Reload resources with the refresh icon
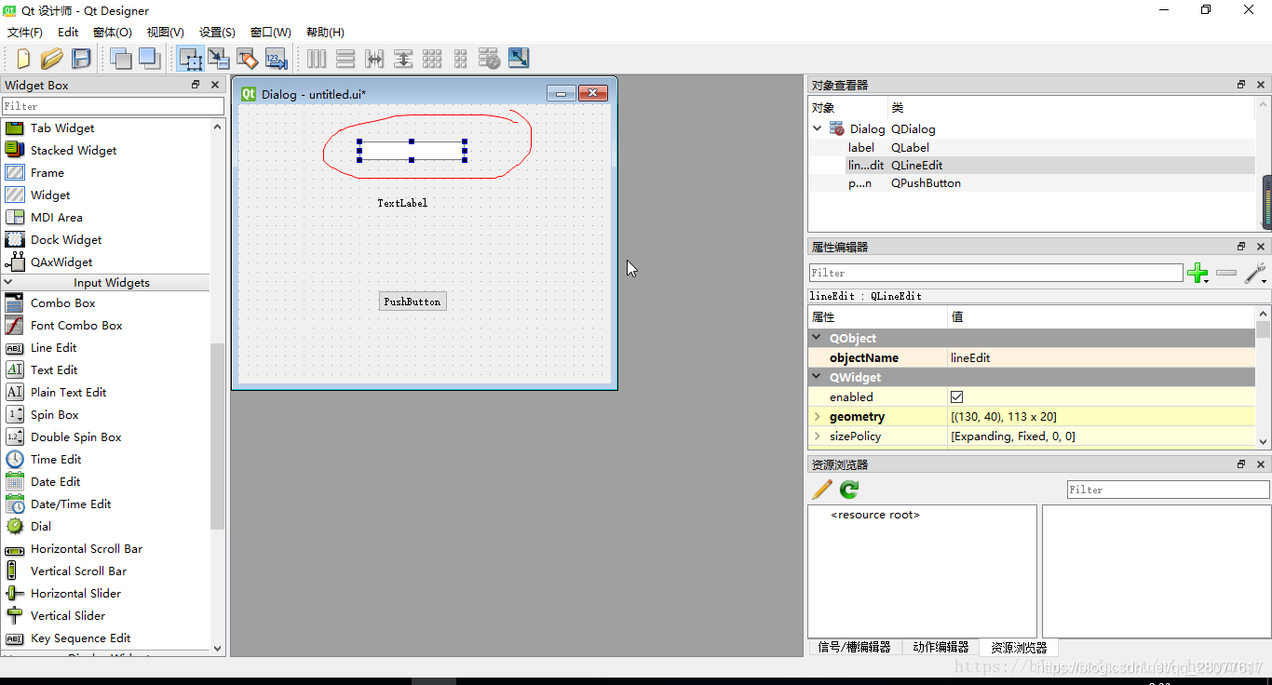Screen dimensions: 1272x685 (848, 489)
